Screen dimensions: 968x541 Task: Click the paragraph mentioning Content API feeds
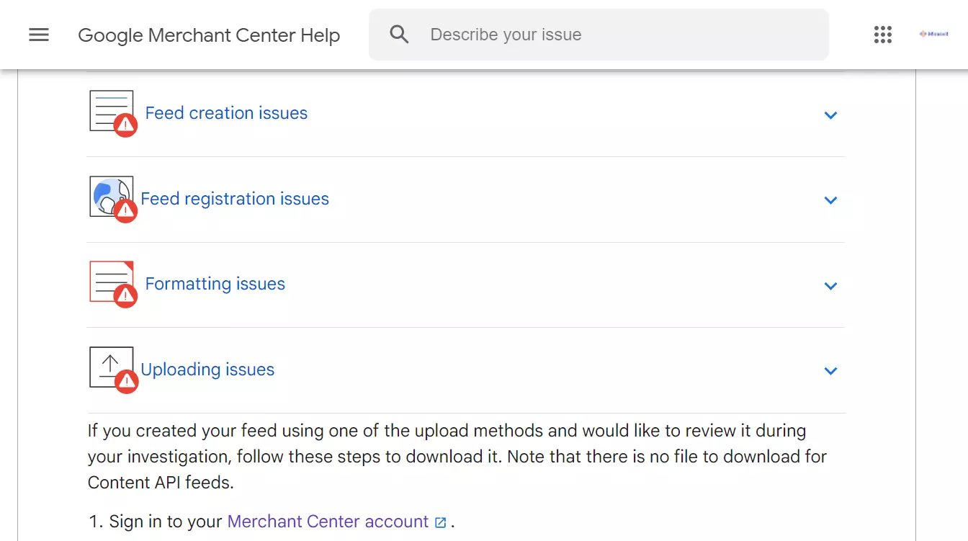[x=457, y=457]
